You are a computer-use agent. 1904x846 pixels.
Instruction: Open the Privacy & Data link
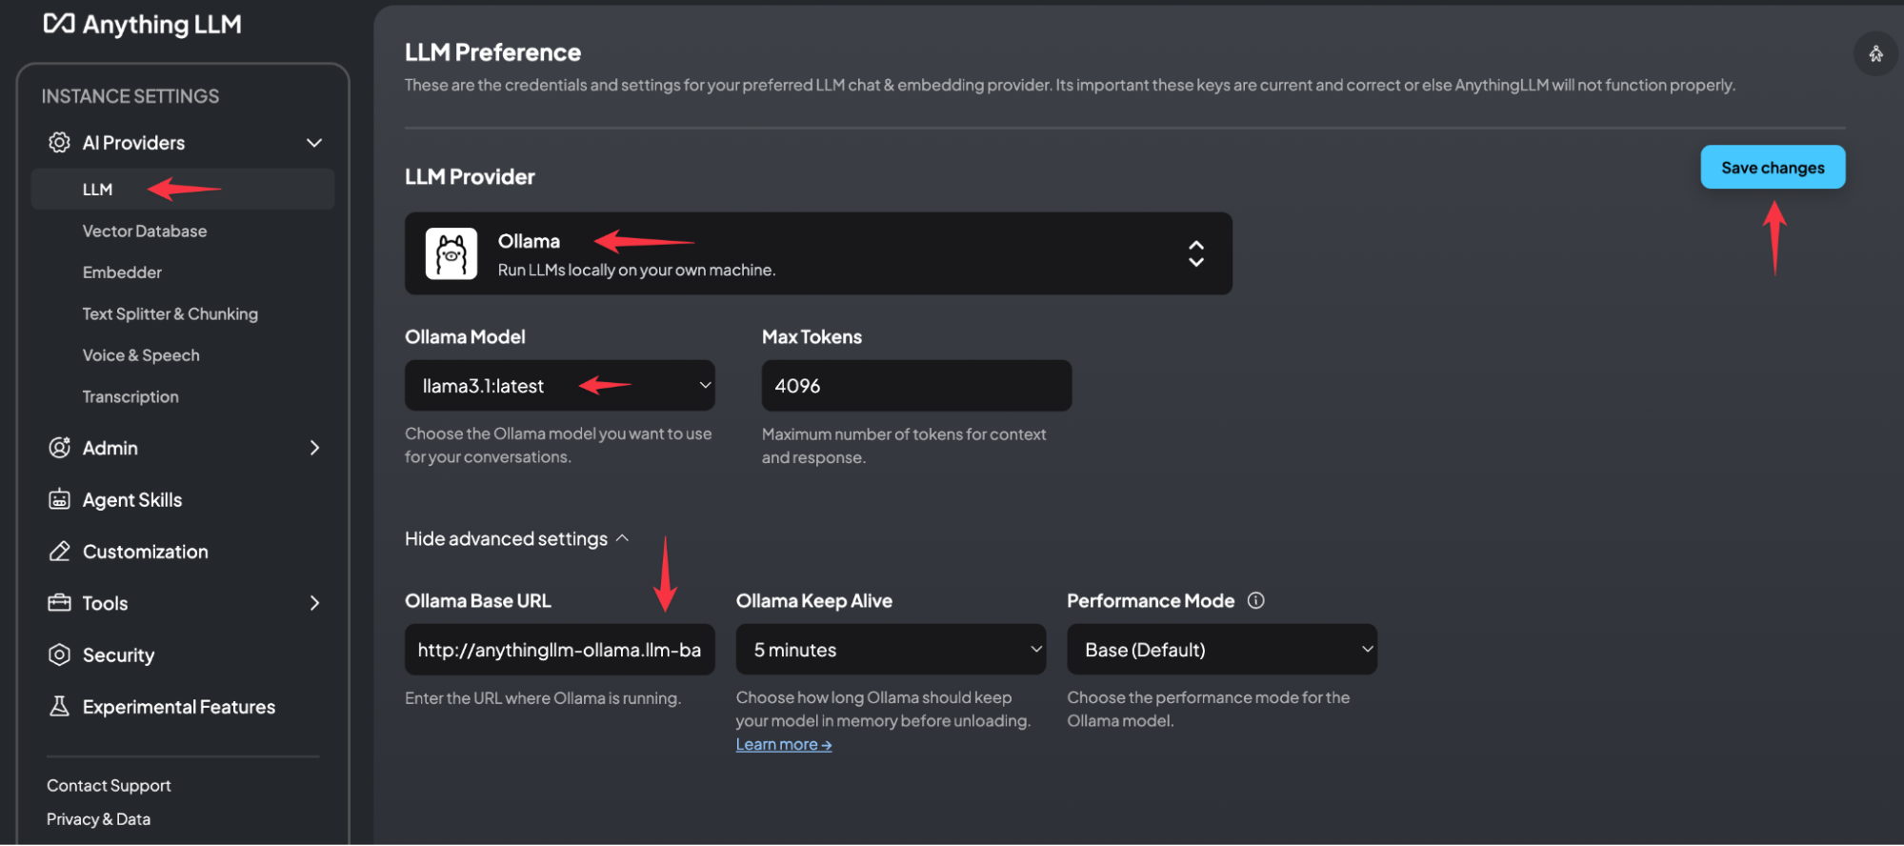pos(98,819)
